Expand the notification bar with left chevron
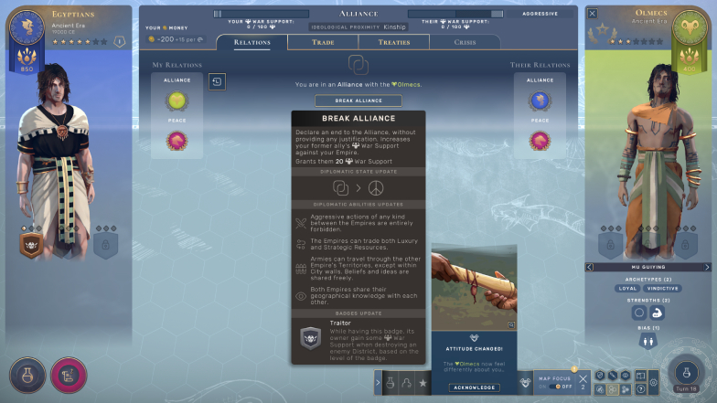 tap(378, 383)
